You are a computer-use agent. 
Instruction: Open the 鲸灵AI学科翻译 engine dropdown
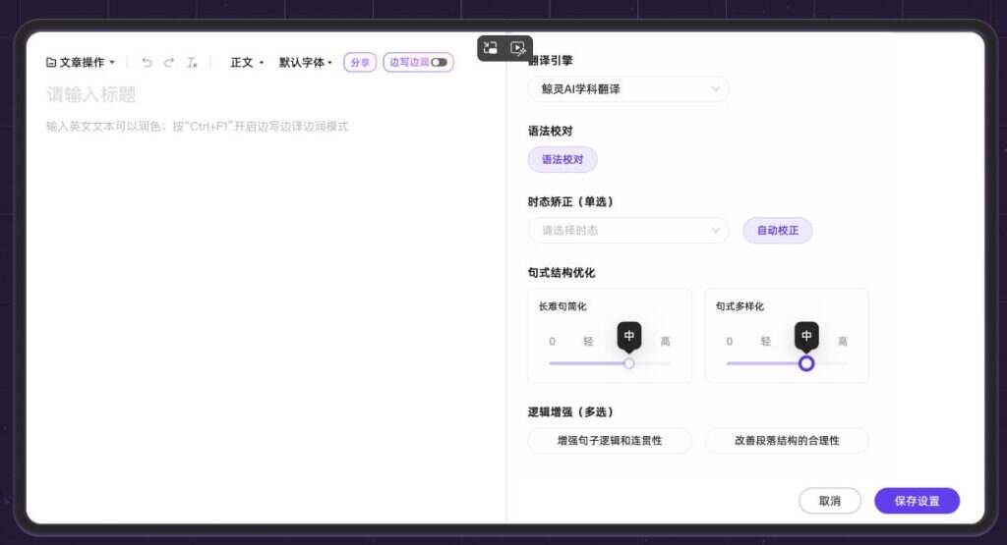(628, 89)
